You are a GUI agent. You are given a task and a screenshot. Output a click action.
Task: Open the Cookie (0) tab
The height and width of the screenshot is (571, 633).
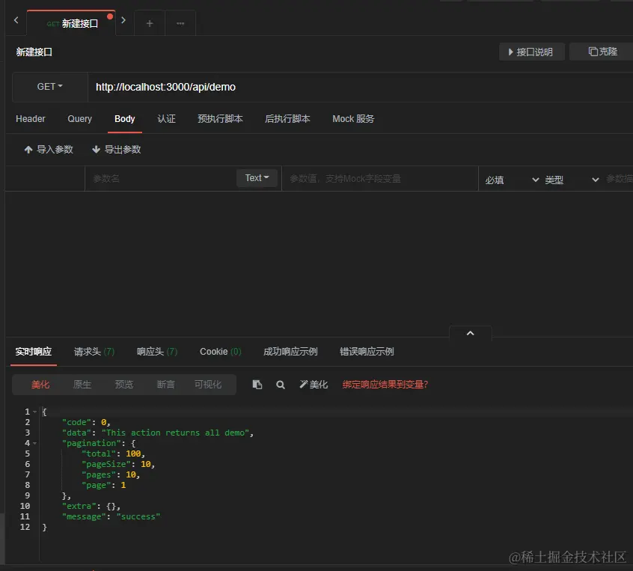pyautogui.click(x=221, y=352)
